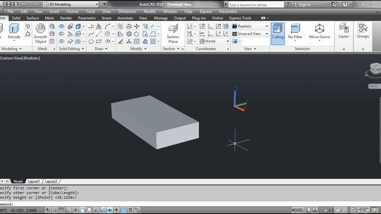Click the solid Union icon
Screen dimensions: 381x214
[x=62, y=26]
